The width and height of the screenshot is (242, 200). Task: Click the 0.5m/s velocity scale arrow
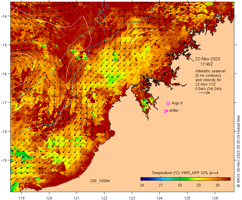pos(204,93)
